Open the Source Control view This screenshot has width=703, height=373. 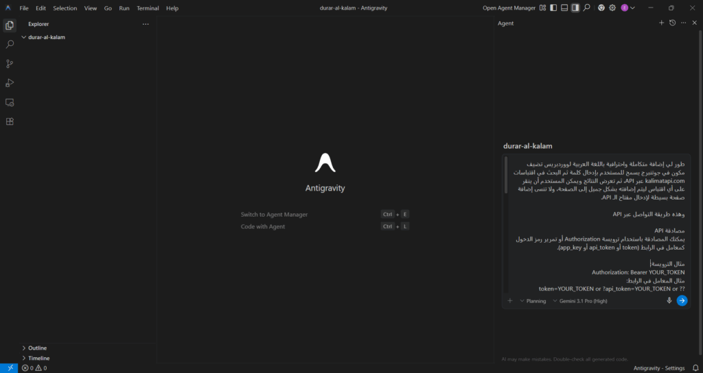point(10,64)
